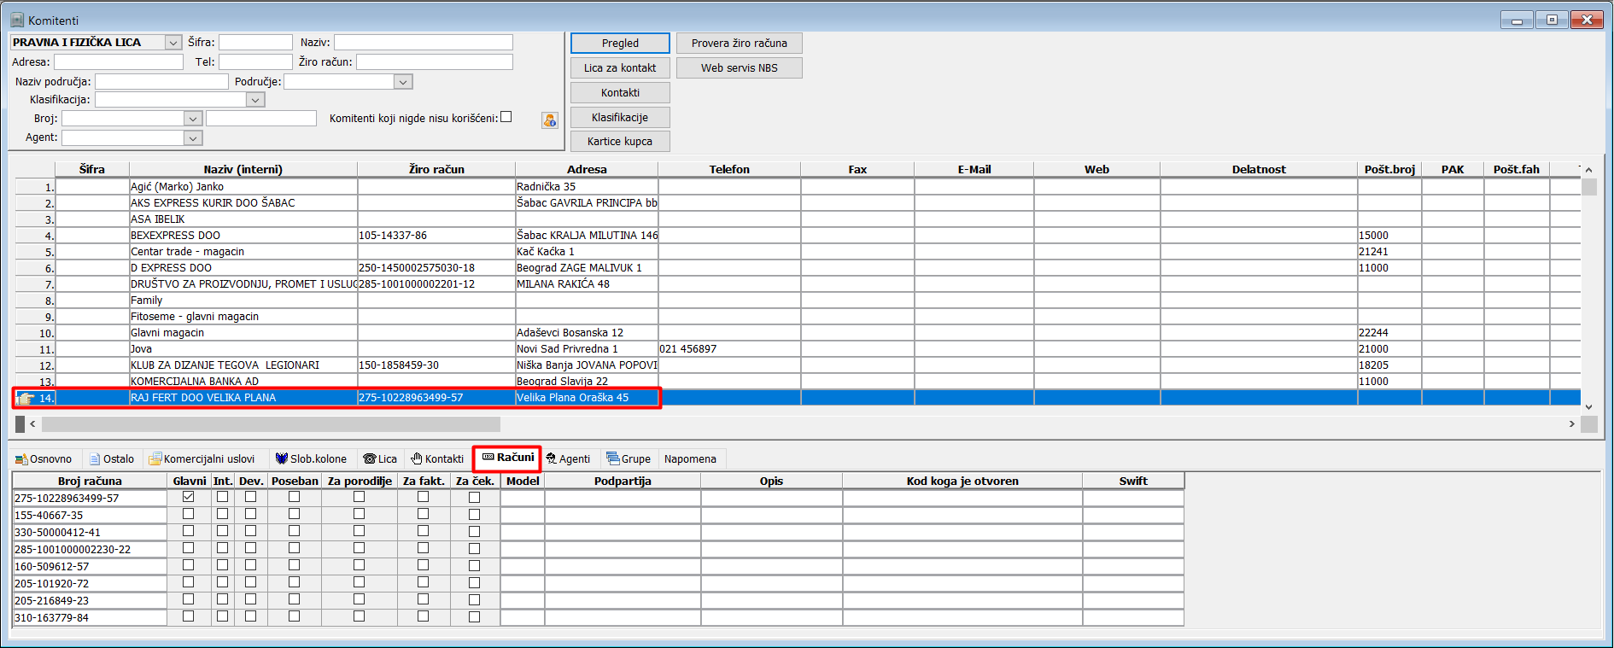Switch to the Kontakti tab in lower panel

pos(437,459)
